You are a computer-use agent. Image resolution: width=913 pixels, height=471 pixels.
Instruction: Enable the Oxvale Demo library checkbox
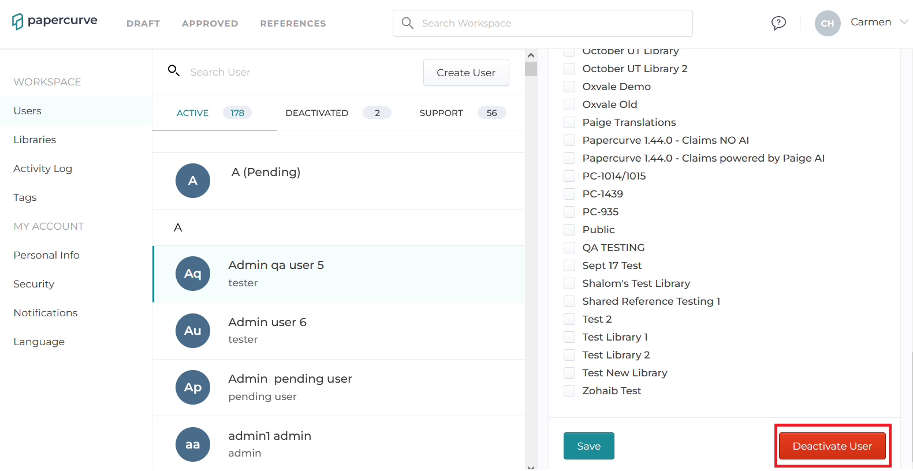coord(569,87)
